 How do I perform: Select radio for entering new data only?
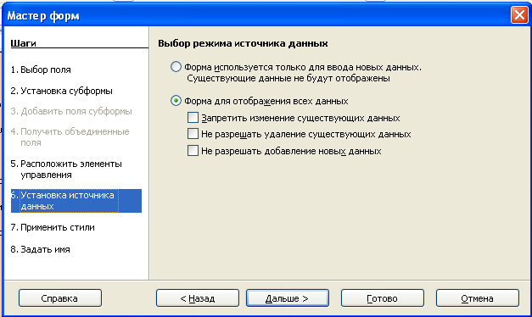click(176, 67)
